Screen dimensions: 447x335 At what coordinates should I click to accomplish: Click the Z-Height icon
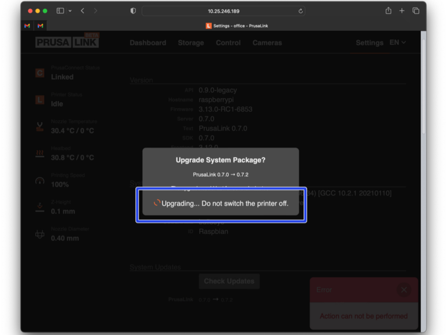(x=40, y=207)
